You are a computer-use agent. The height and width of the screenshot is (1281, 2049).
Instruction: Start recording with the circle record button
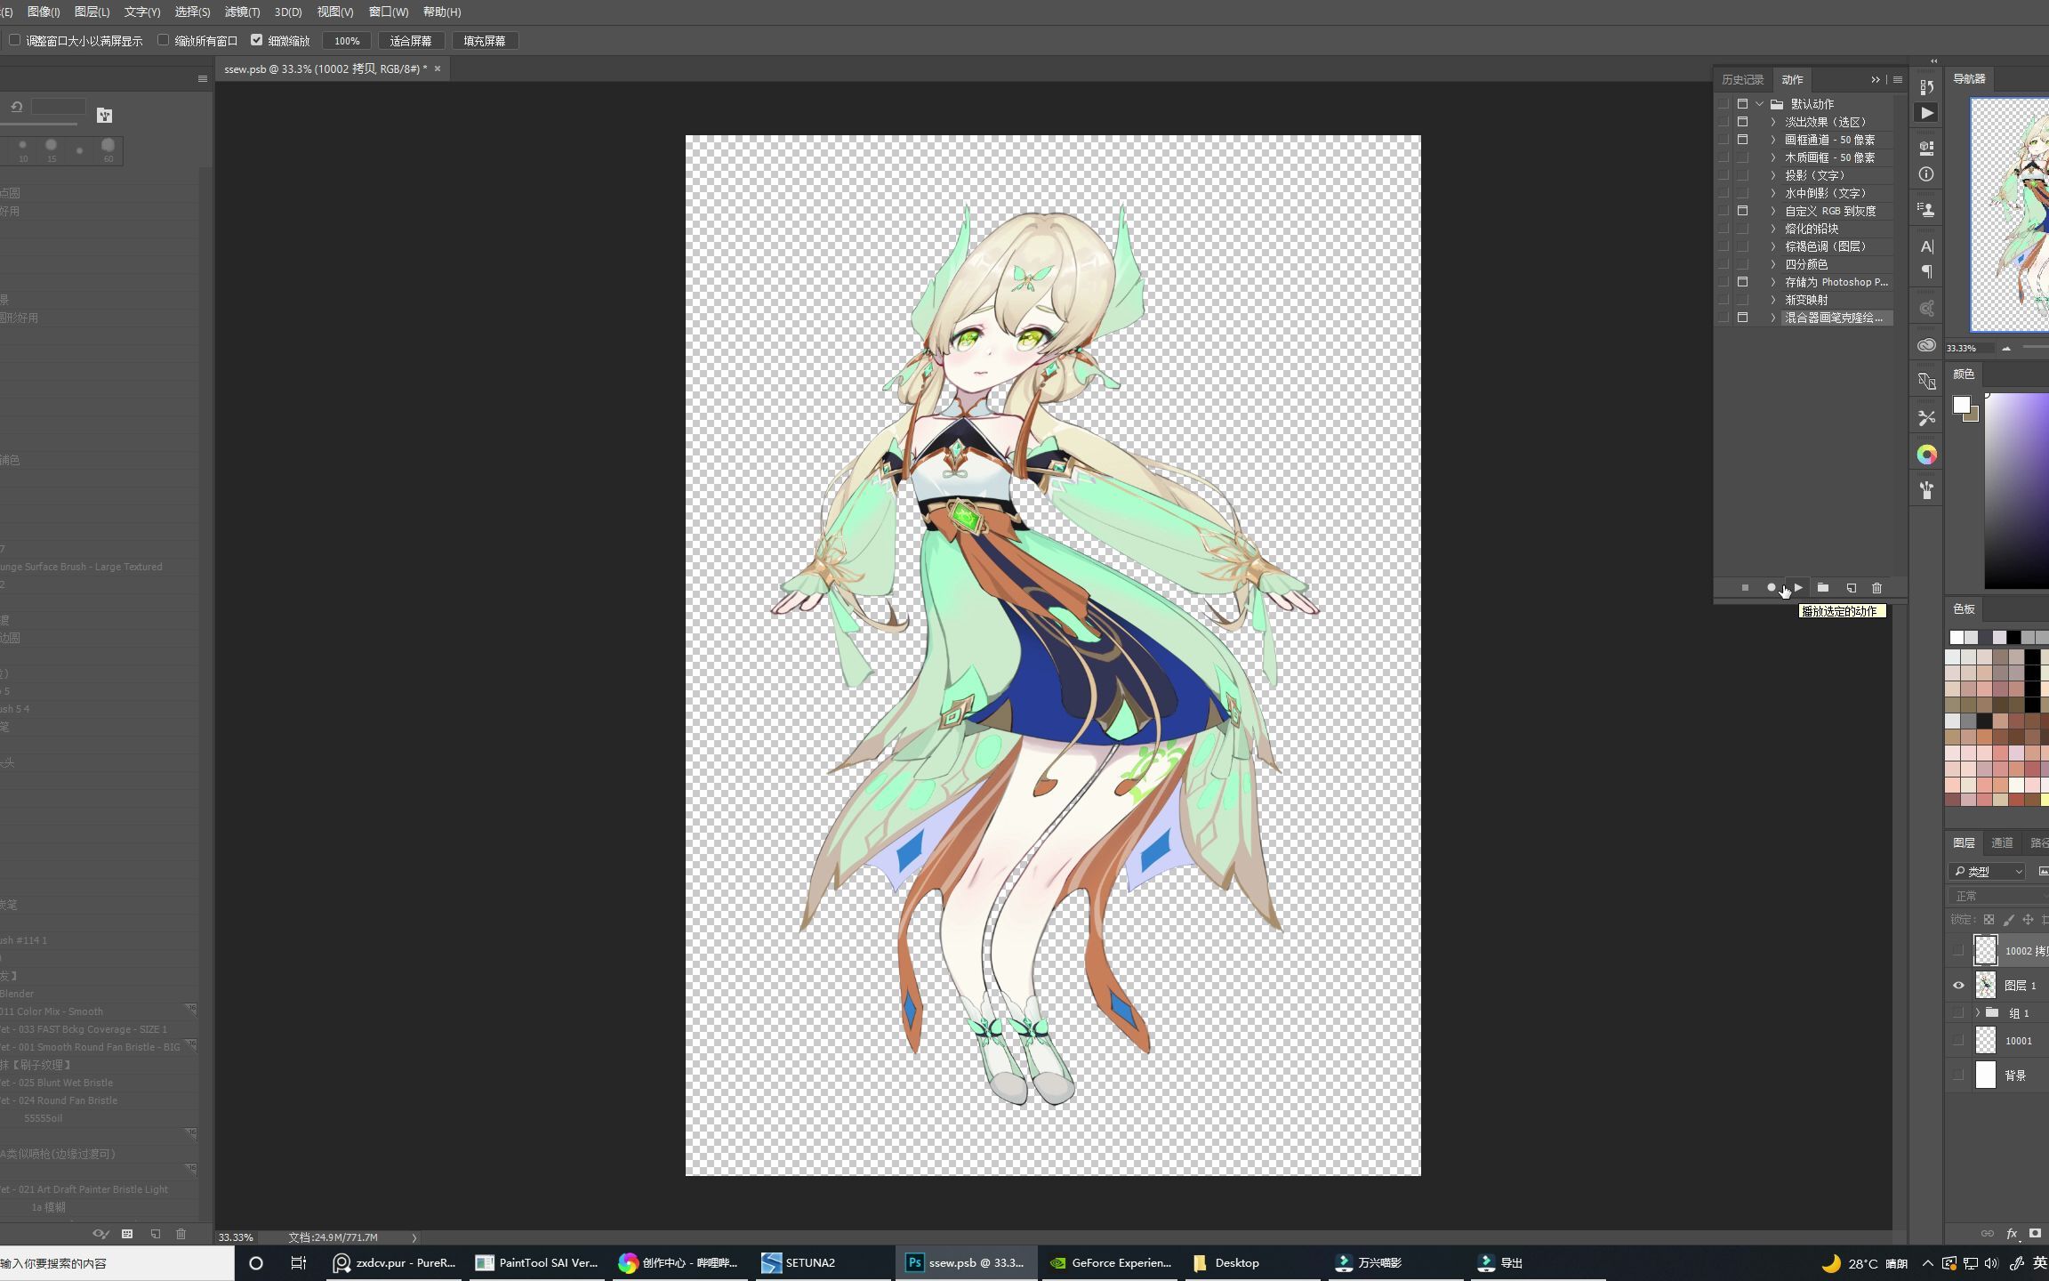click(x=1771, y=588)
